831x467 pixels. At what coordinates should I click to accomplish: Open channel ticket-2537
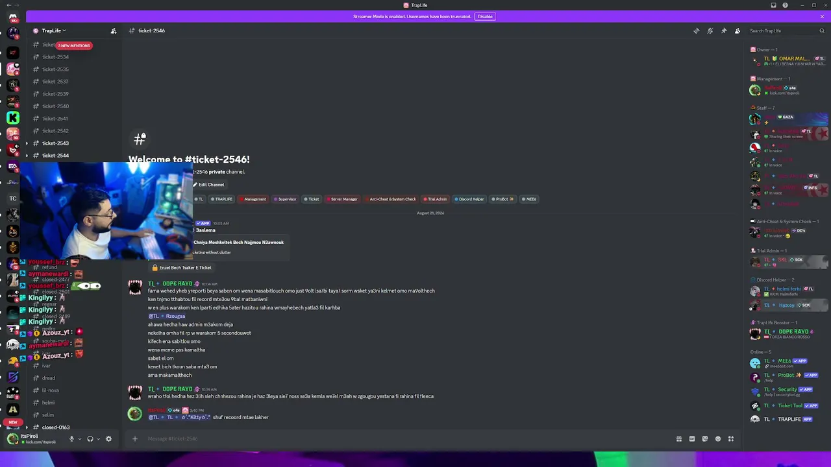coord(55,82)
